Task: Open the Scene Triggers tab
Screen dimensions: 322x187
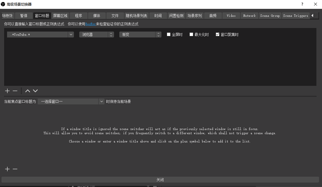Action: pyautogui.click(x=295, y=16)
